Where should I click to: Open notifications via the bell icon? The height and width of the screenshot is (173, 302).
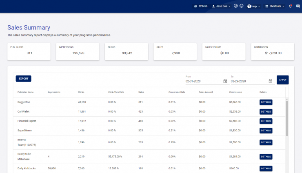click(290, 6)
